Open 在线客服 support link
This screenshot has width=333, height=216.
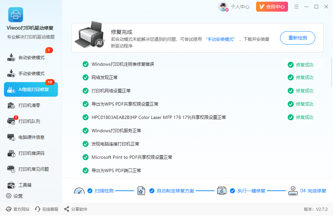47,209
